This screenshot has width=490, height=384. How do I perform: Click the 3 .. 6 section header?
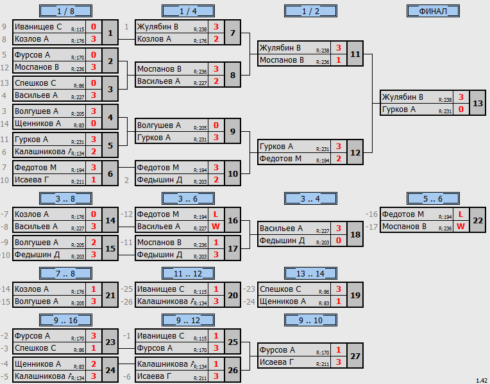click(x=188, y=198)
